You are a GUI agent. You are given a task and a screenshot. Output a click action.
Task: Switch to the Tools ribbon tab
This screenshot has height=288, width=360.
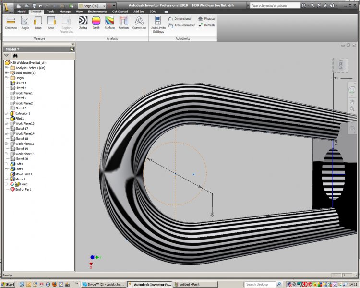click(50, 11)
